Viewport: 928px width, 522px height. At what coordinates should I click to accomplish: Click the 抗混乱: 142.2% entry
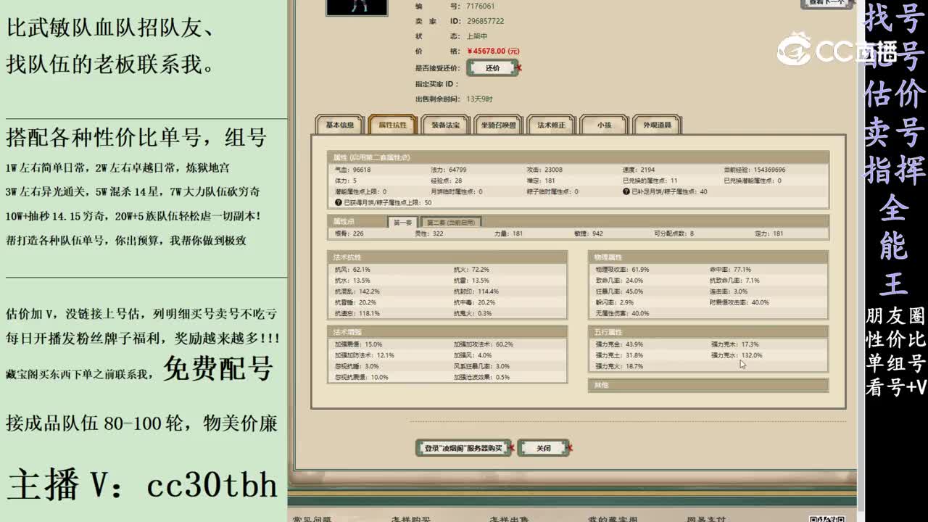point(357,291)
